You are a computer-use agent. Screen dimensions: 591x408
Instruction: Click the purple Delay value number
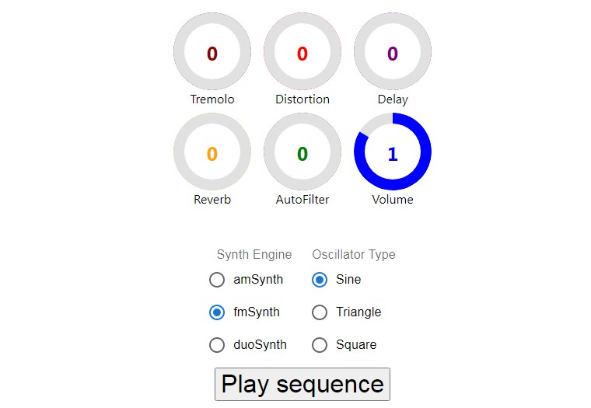(x=393, y=54)
